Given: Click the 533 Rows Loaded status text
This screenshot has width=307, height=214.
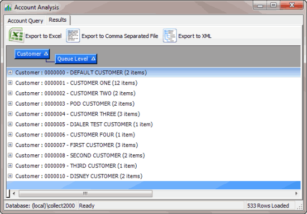Looking at the screenshot, I should (268, 206).
